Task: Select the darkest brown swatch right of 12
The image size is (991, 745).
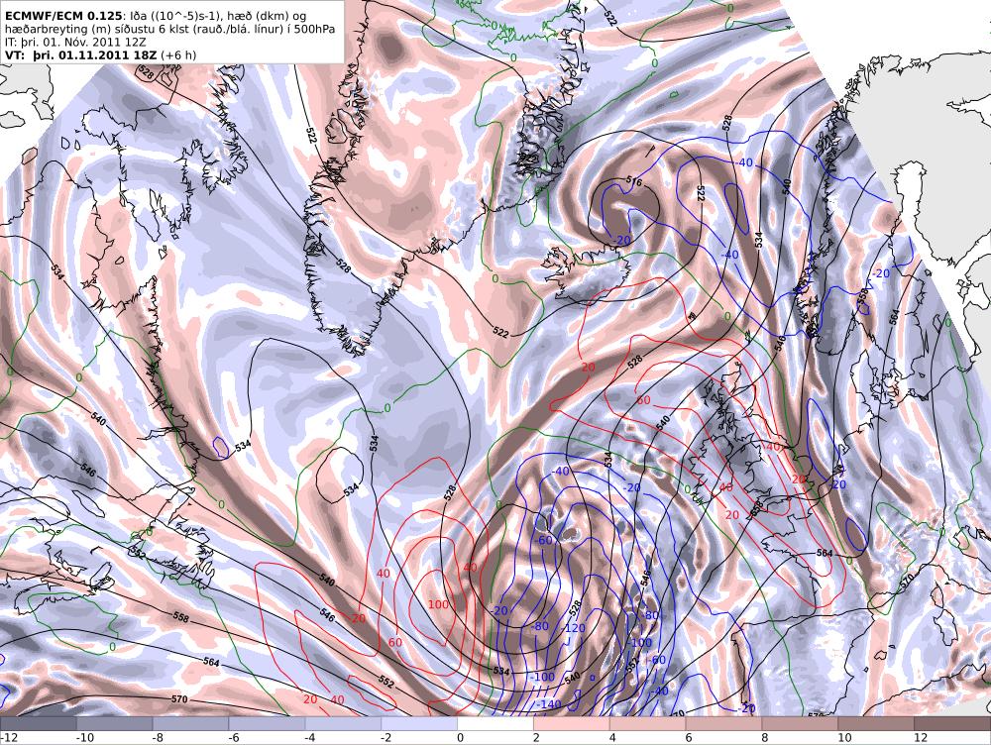Action: tap(952, 724)
